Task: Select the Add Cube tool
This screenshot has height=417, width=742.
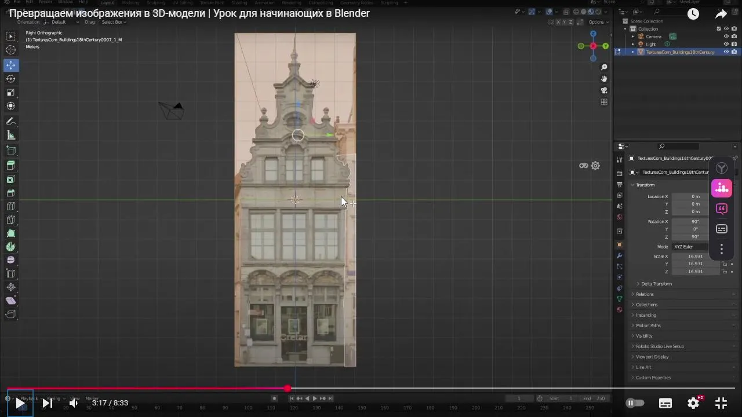Action: point(11,151)
